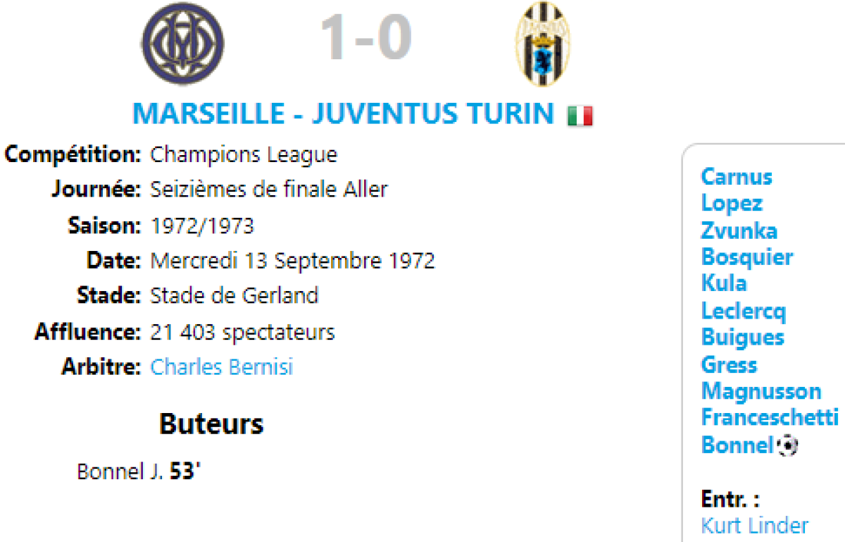The width and height of the screenshot is (845, 542).
Task: Open referee Charles Bernisi's page
Action: coord(222,367)
